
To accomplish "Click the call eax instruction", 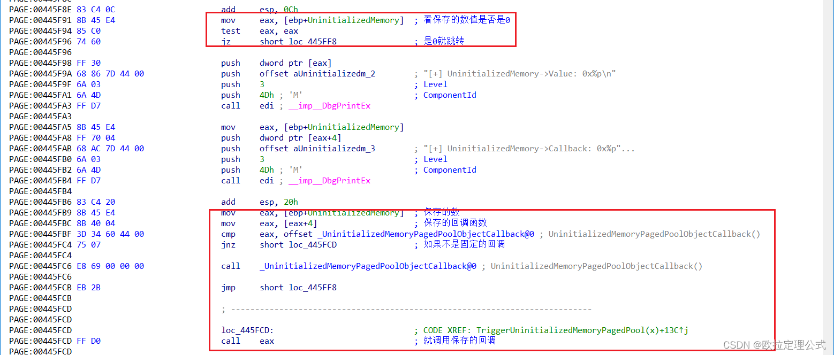I will [247, 341].
